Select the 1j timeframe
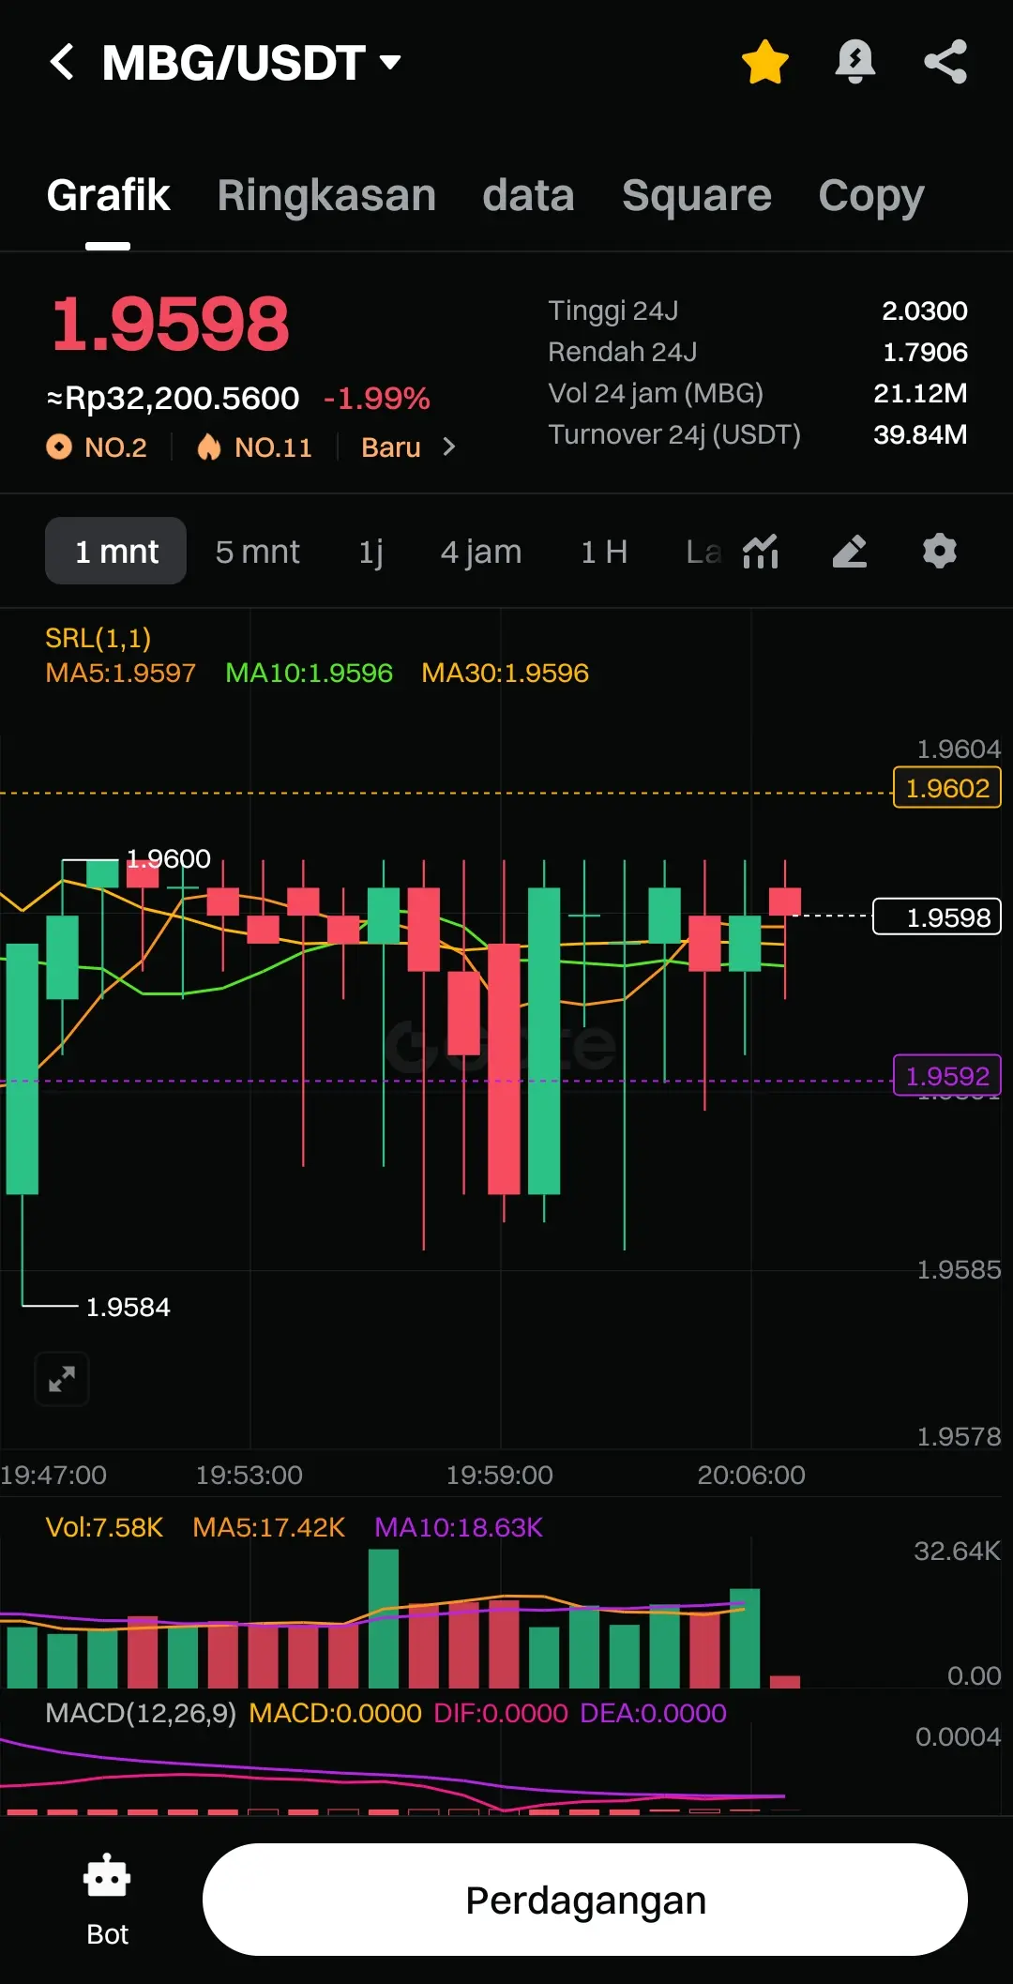 tap(371, 552)
